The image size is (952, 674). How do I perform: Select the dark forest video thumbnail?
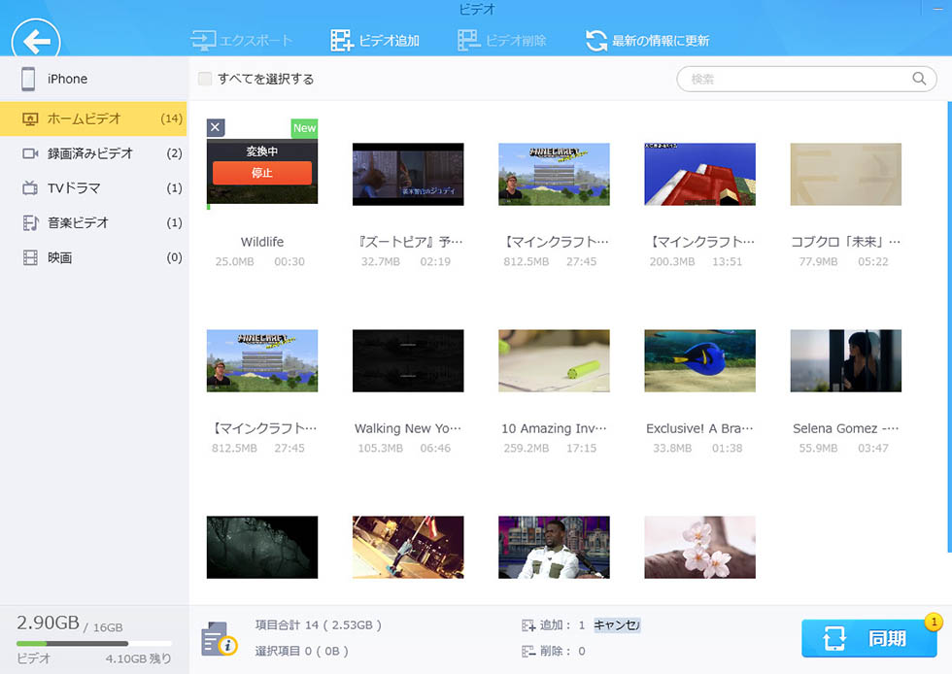(x=262, y=547)
